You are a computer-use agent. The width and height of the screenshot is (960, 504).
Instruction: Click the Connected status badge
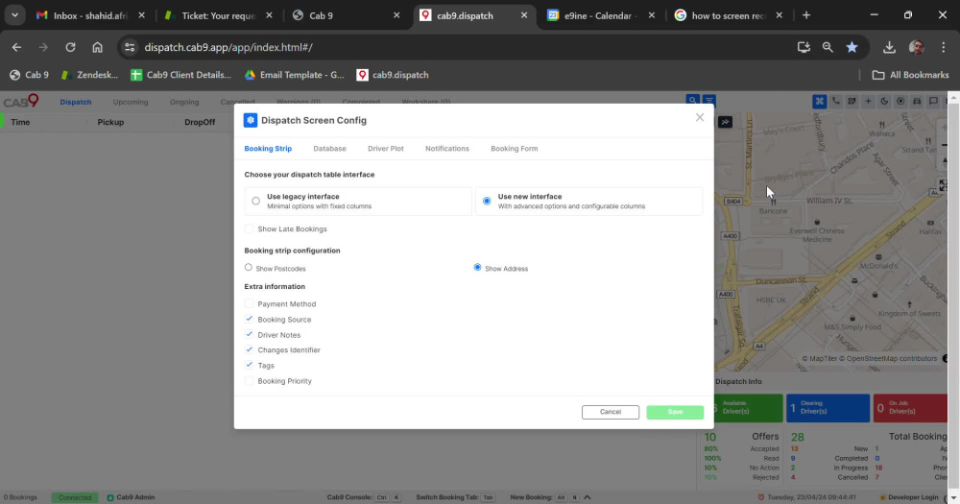[75, 497]
